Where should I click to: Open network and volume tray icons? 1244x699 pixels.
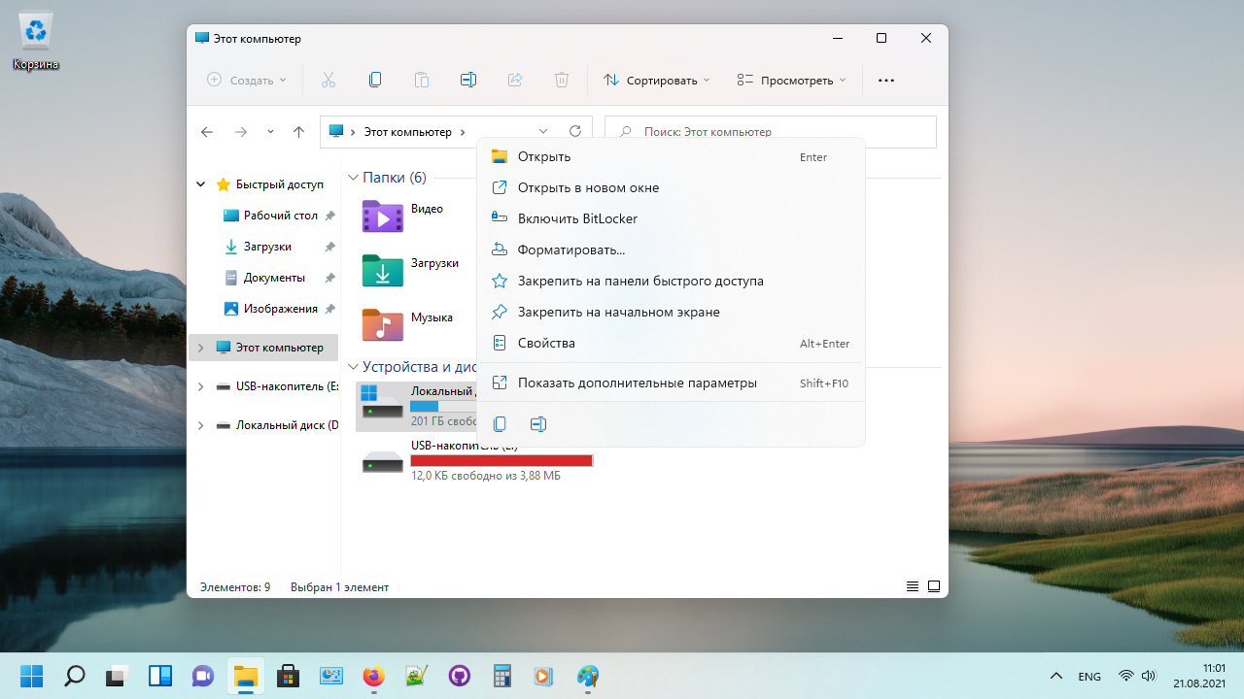[x=1137, y=676]
